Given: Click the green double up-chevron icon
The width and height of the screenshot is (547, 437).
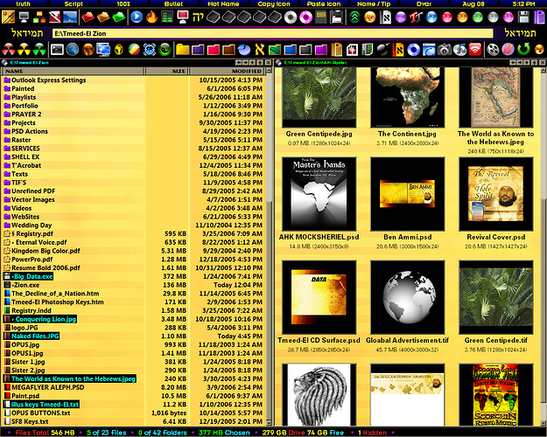Looking at the screenshot, I should 354,17.
